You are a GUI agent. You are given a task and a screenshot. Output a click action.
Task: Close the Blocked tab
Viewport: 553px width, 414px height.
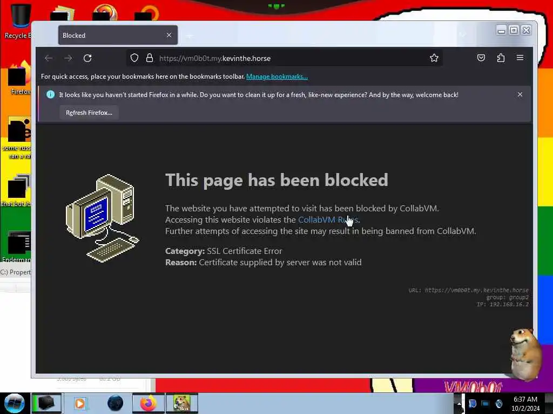(x=169, y=35)
